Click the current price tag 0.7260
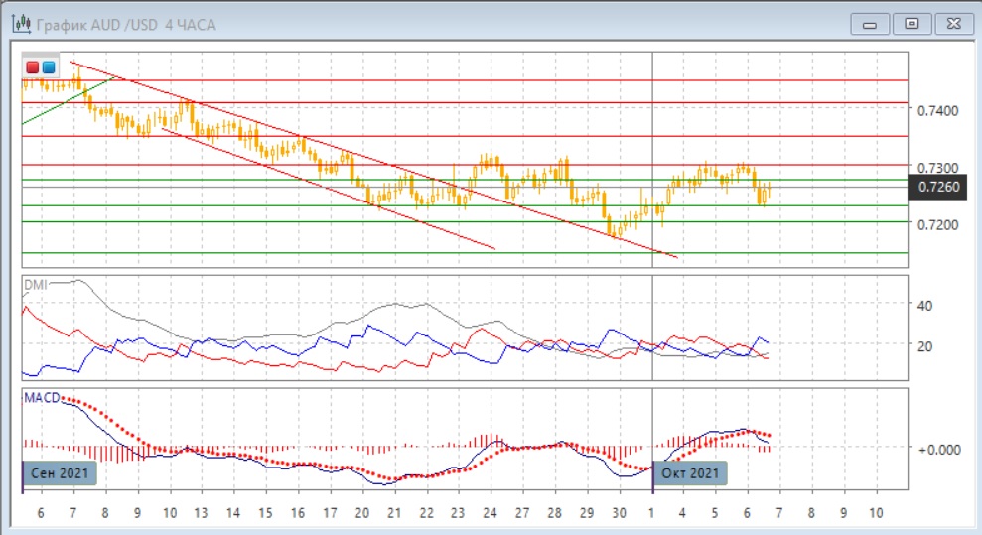This screenshot has height=535, width=982. coord(937,186)
